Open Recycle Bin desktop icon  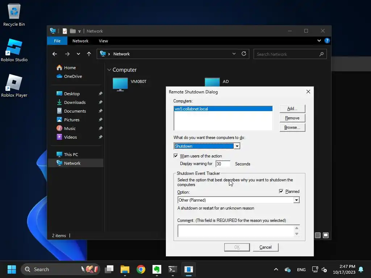[14, 14]
